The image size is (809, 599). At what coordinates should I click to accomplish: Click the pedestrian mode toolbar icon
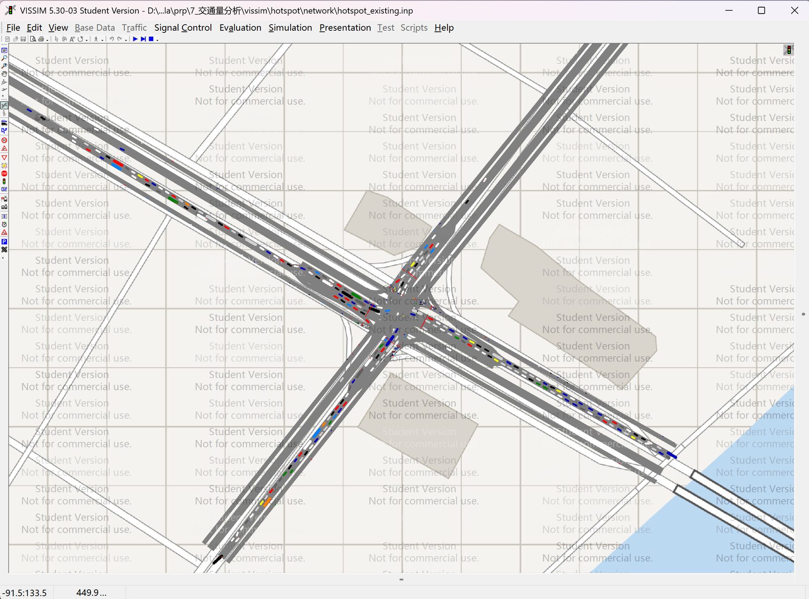96,39
